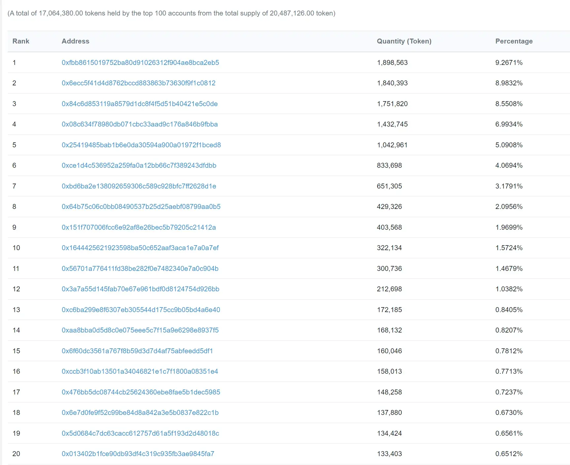Open rank 2 address starting 0x6ecc5f41

[x=139, y=83]
